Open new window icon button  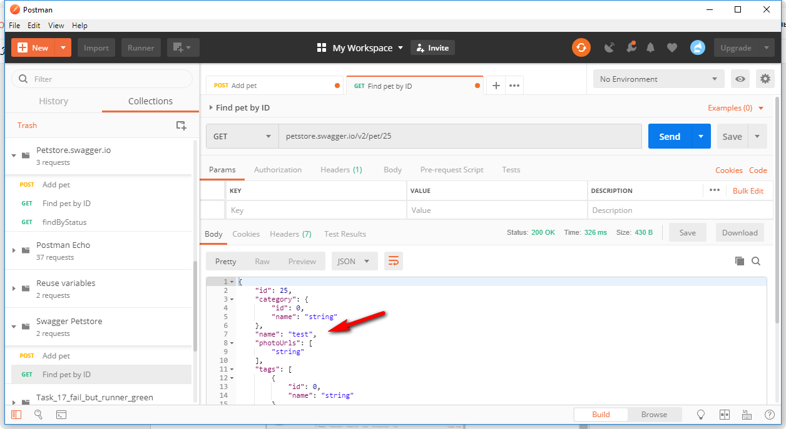[x=183, y=47]
